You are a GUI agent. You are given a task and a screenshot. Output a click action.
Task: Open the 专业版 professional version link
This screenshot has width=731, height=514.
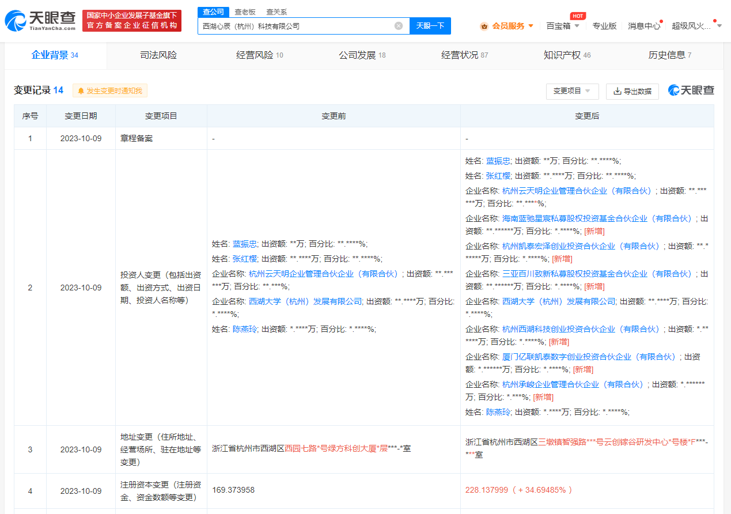[x=604, y=26]
